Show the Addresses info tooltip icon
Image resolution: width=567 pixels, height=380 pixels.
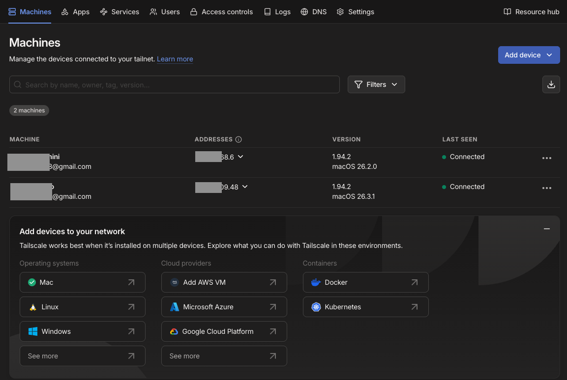pyautogui.click(x=239, y=139)
